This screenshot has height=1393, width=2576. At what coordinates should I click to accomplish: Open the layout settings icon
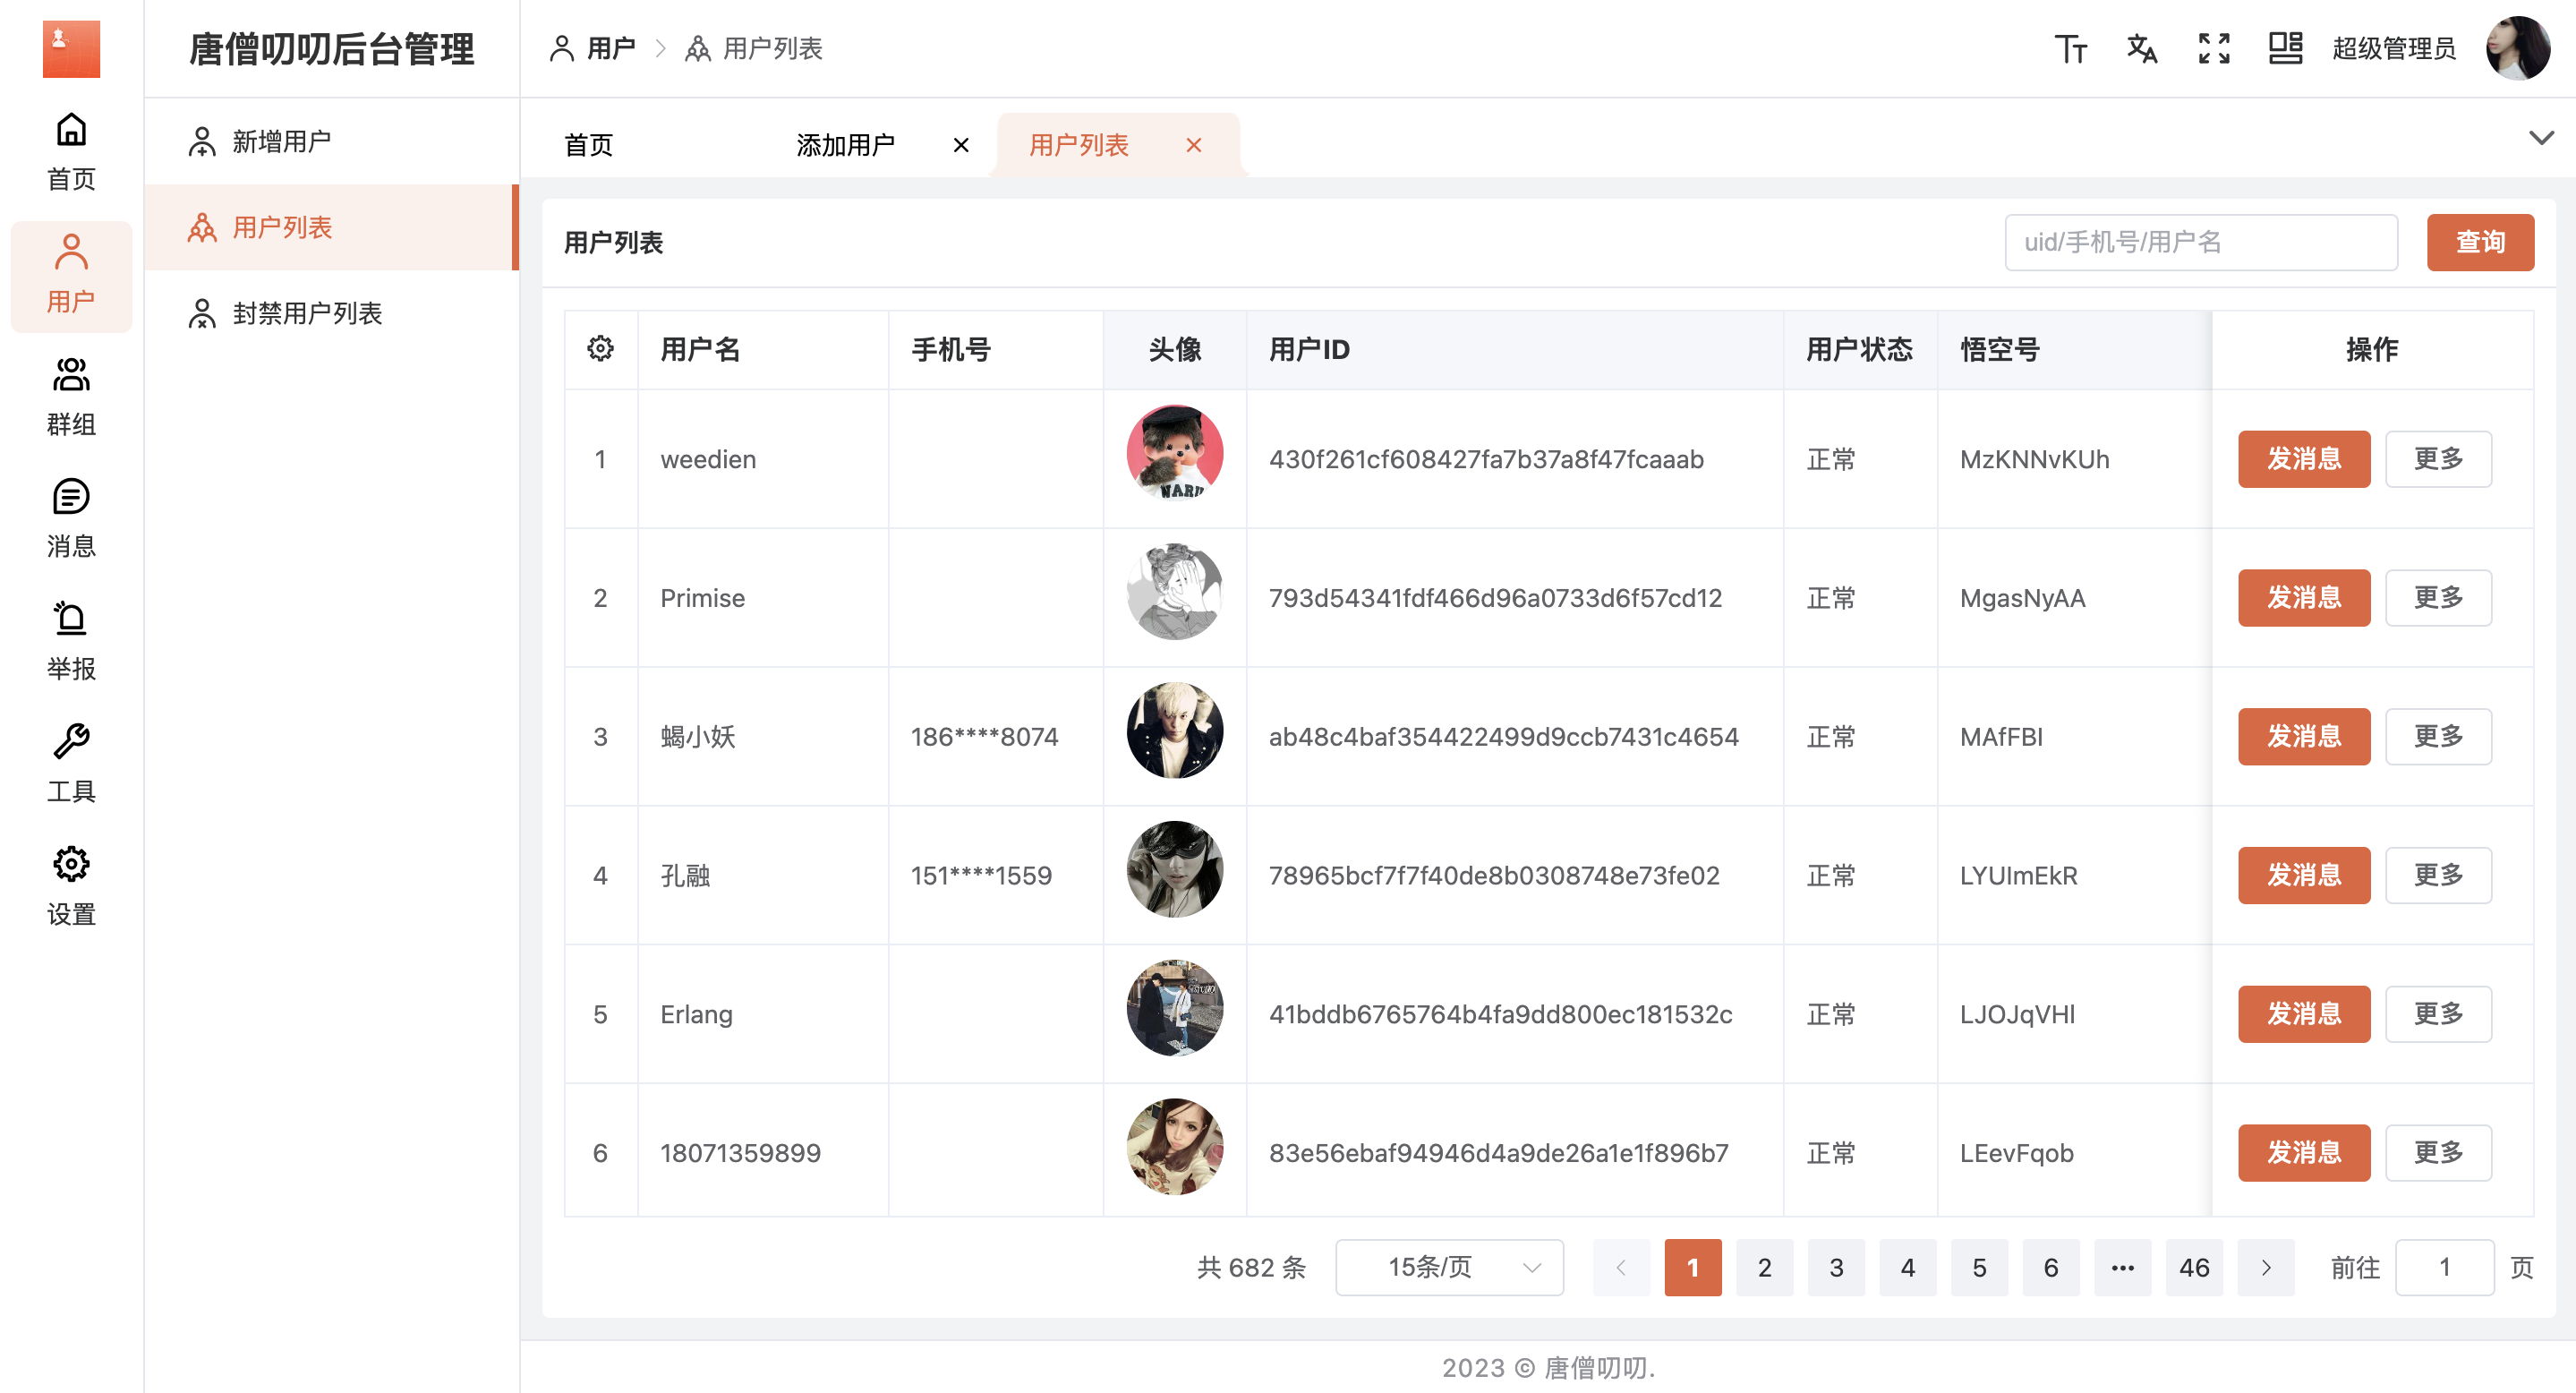point(2285,48)
